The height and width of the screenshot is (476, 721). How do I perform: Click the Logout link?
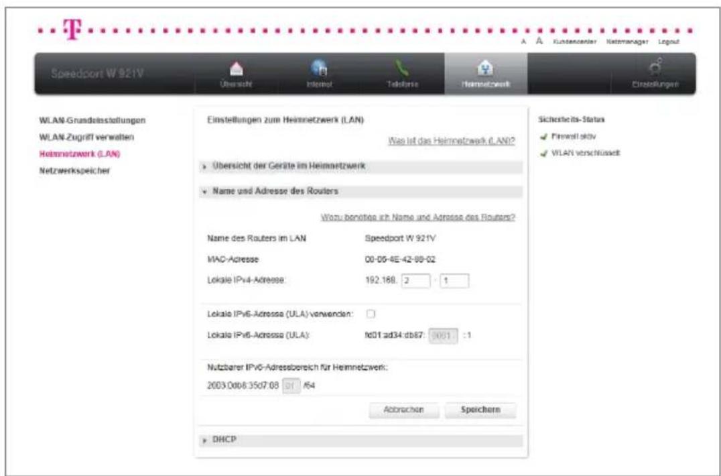[x=669, y=42]
